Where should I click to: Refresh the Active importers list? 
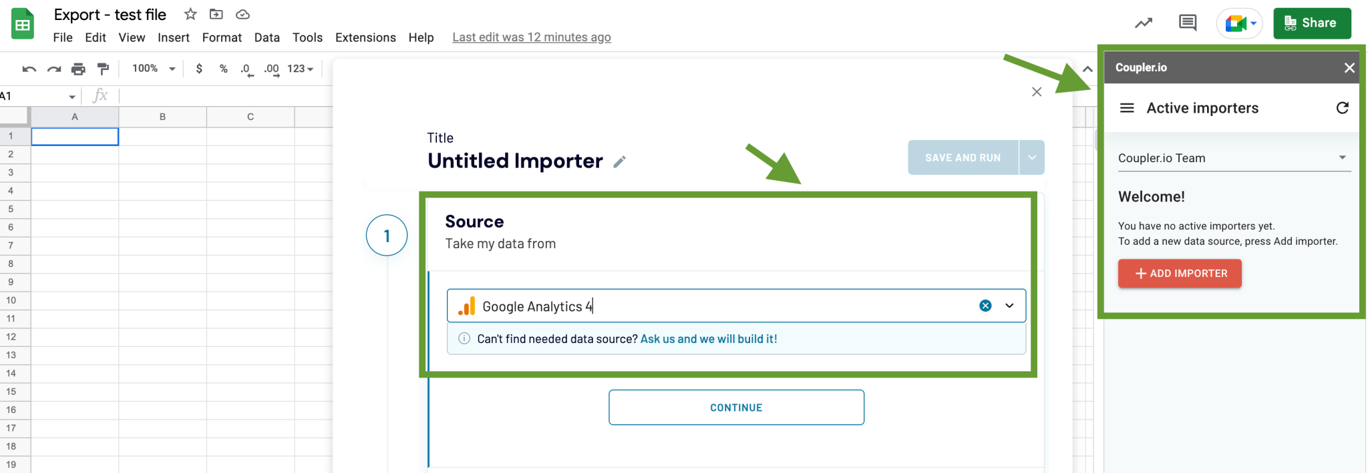[x=1343, y=107]
